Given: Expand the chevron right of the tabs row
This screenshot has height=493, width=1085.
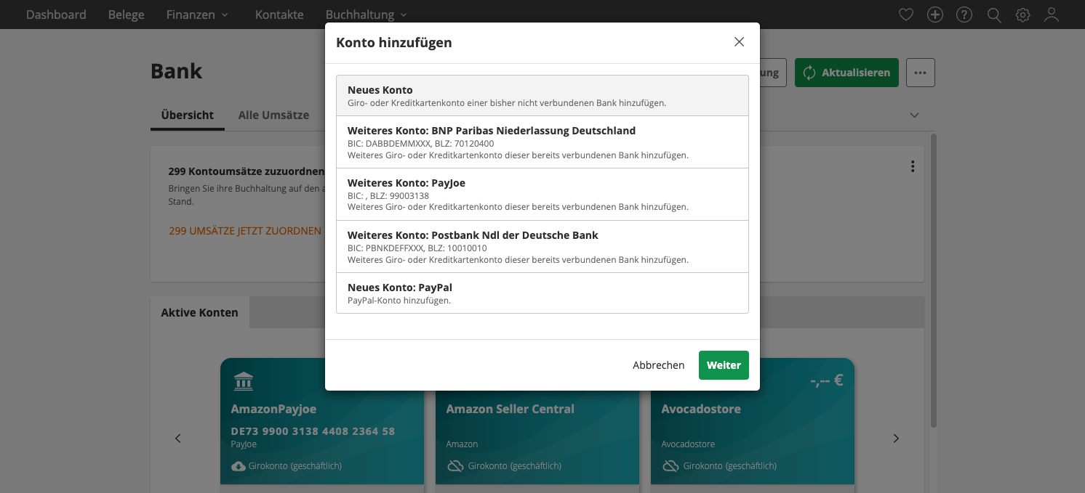Looking at the screenshot, I should pos(915,115).
